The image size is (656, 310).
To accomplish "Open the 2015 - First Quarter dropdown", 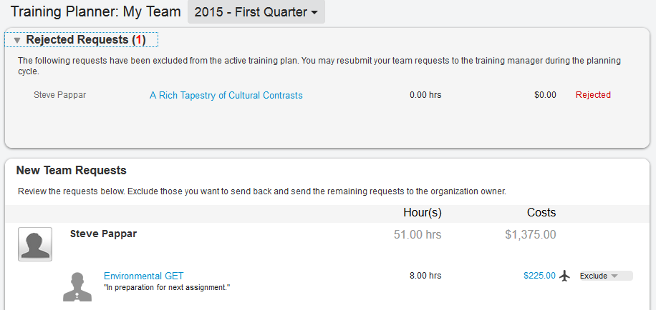I will (256, 12).
